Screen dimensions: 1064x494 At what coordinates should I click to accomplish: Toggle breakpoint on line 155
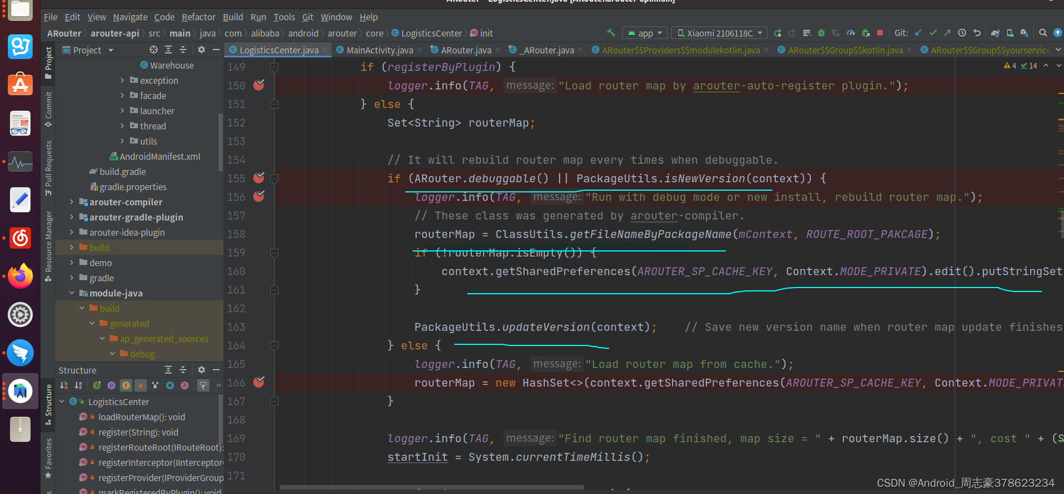[x=259, y=178]
